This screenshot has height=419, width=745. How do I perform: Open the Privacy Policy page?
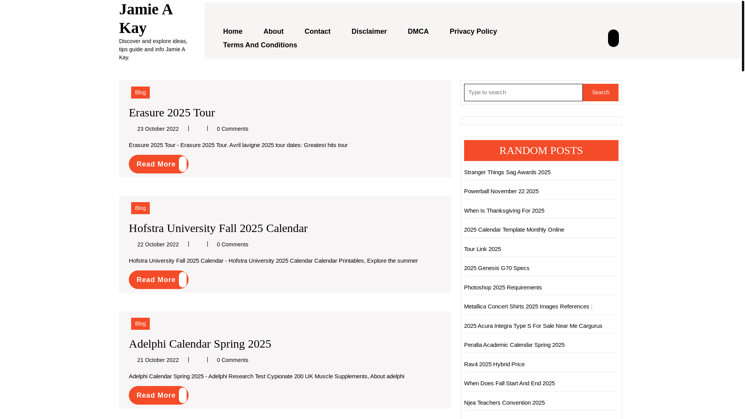point(473,31)
